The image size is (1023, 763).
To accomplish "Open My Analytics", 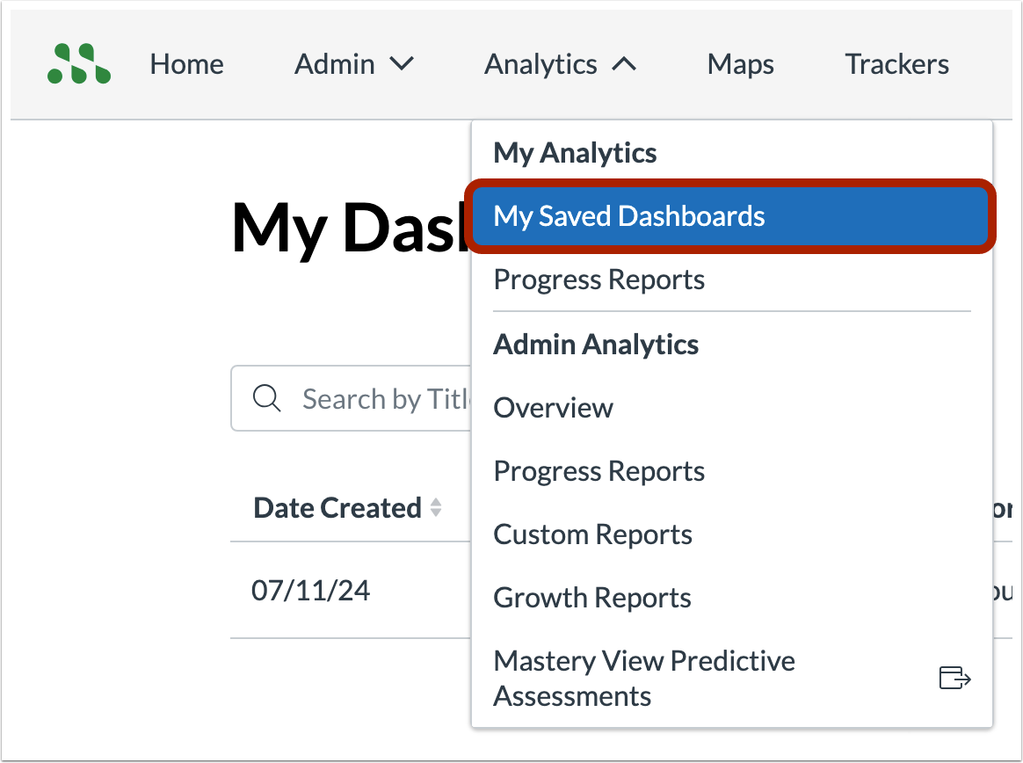I will point(575,152).
